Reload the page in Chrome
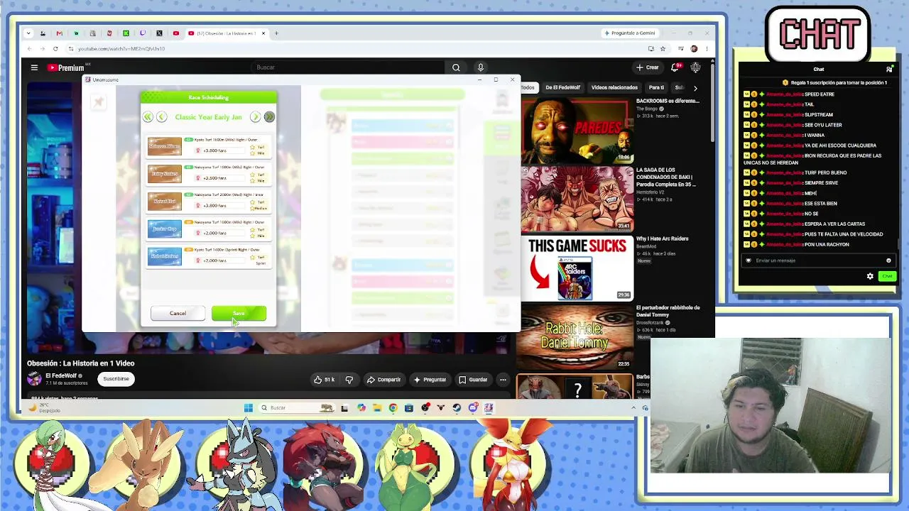 (55, 49)
